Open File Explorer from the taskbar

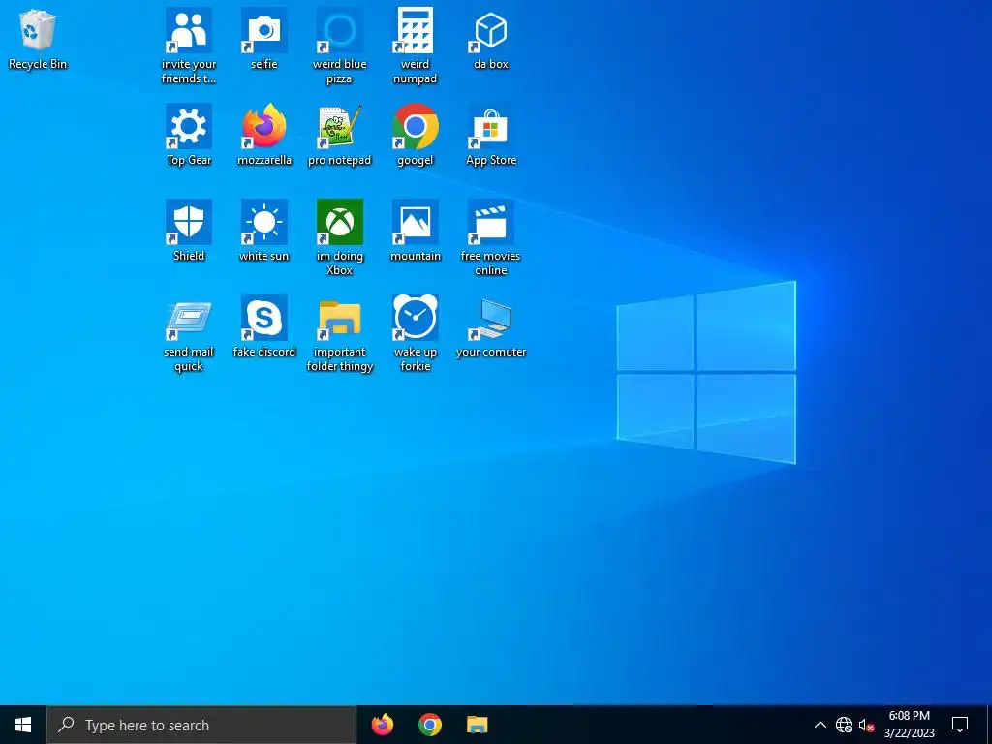477,725
